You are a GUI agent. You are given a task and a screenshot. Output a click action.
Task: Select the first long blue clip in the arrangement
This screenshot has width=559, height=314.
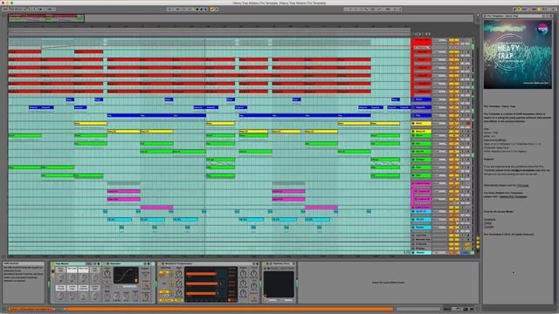pyautogui.click(x=124, y=115)
